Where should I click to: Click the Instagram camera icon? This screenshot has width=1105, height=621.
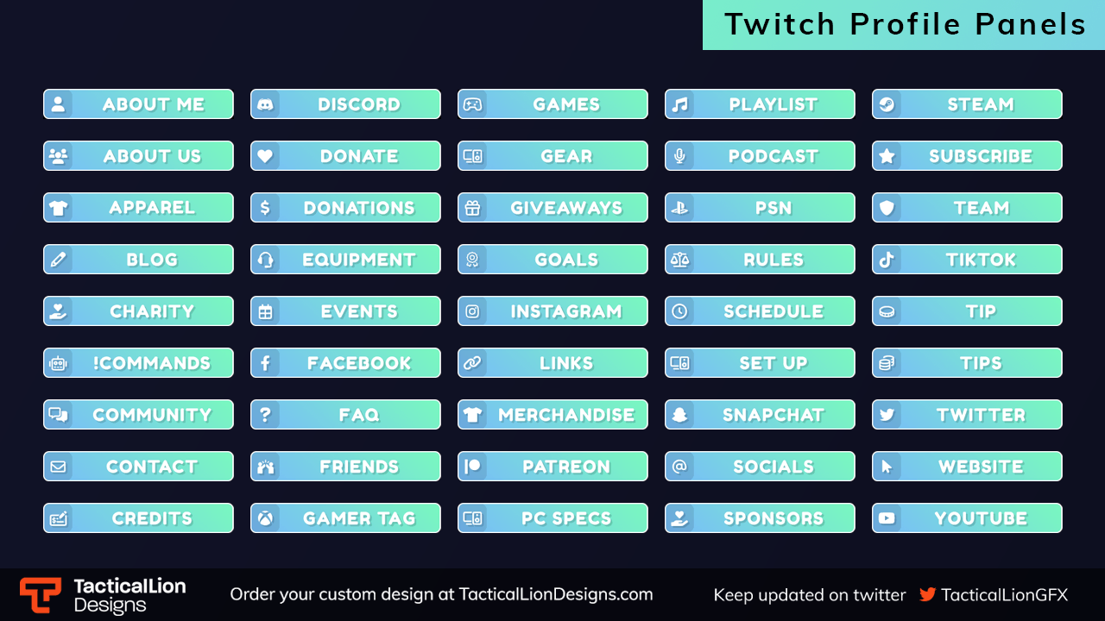[x=472, y=311]
